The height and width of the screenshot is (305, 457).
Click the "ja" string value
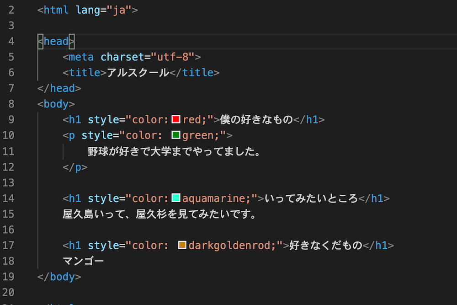pos(119,10)
